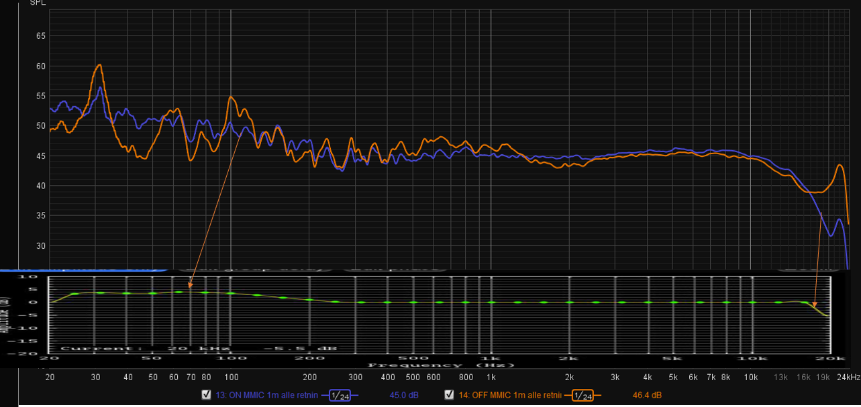This screenshot has width=861, height=407.
Task: Click the "Current: 20 kHz -5.5 dB" readout
Action: click(199, 349)
